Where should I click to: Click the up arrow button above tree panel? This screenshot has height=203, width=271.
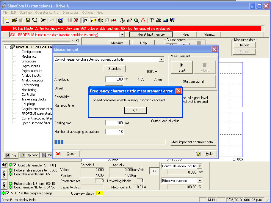73,40
